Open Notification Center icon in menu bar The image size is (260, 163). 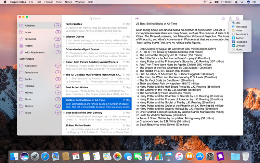(x=254, y=2)
